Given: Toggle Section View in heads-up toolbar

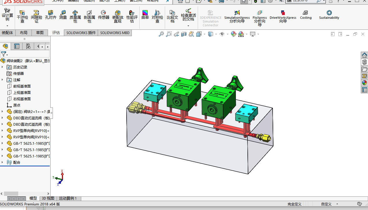Looking at the screenshot, I should click(184, 34).
